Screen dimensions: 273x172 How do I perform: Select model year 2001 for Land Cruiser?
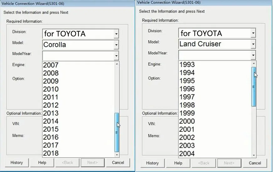click(215, 129)
